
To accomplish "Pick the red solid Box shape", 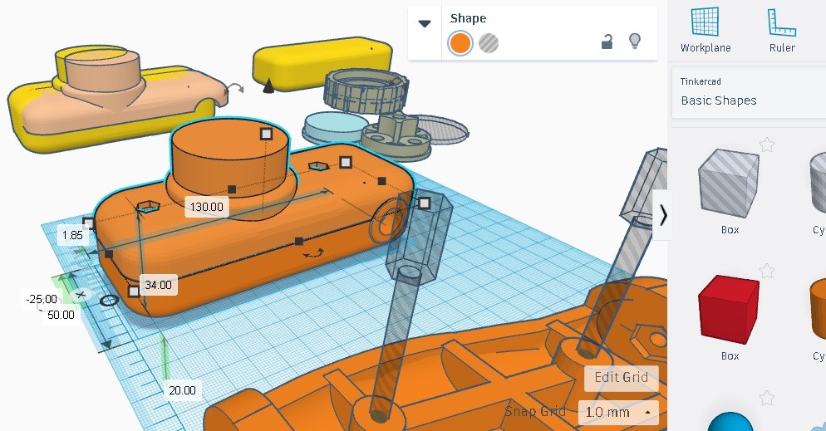I will point(729,309).
